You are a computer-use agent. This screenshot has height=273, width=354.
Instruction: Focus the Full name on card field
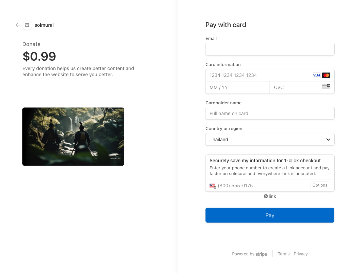270,113
